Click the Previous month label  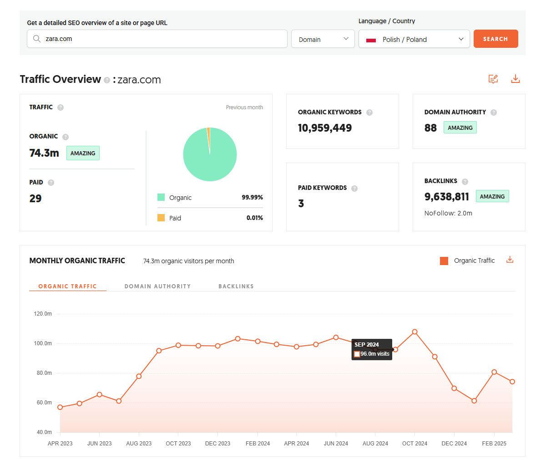[244, 107]
